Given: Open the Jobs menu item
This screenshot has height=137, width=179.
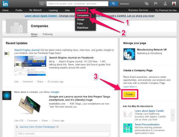Looking at the screenshot, I should point(67,10).
